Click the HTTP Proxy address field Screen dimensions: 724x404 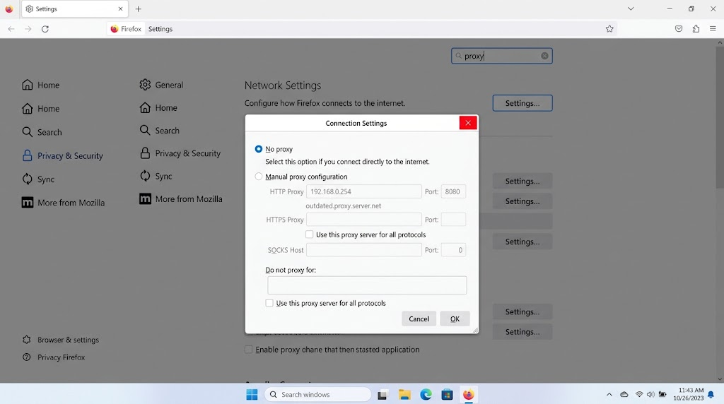tap(364, 191)
